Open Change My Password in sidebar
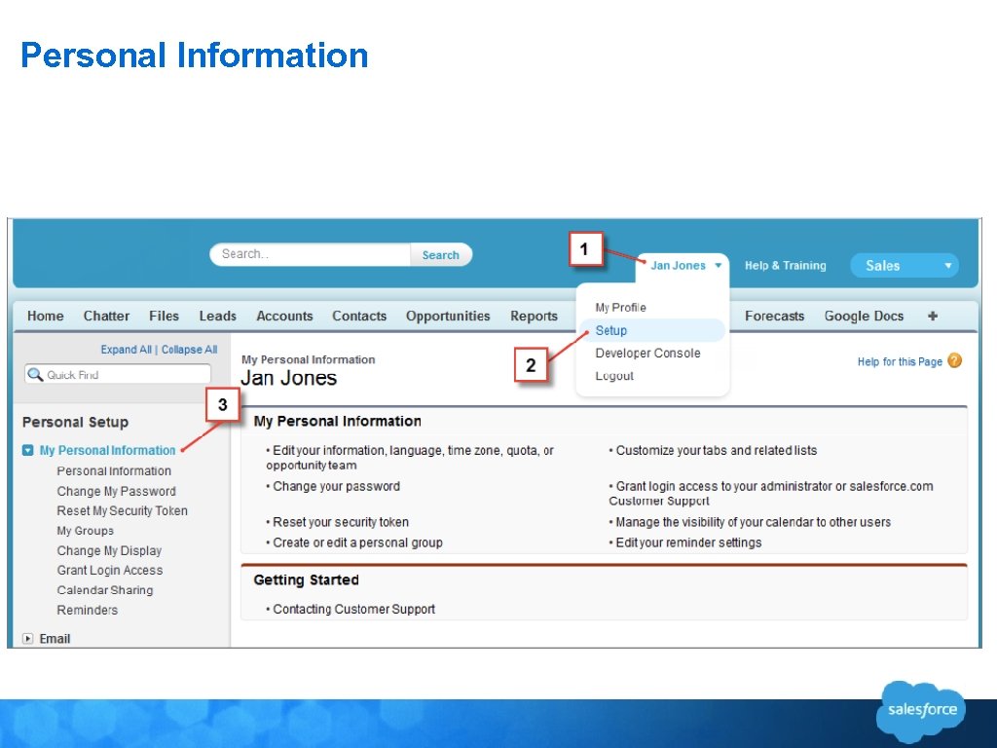This screenshot has height=748, width=997. pos(117,491)
